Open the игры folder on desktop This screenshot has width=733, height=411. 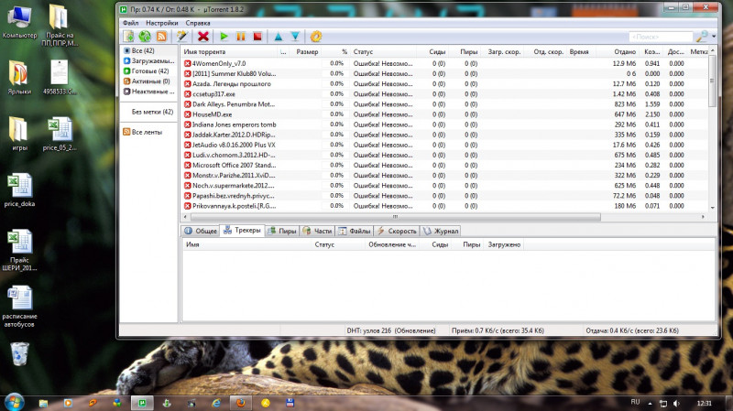click(x=19, y=134)
